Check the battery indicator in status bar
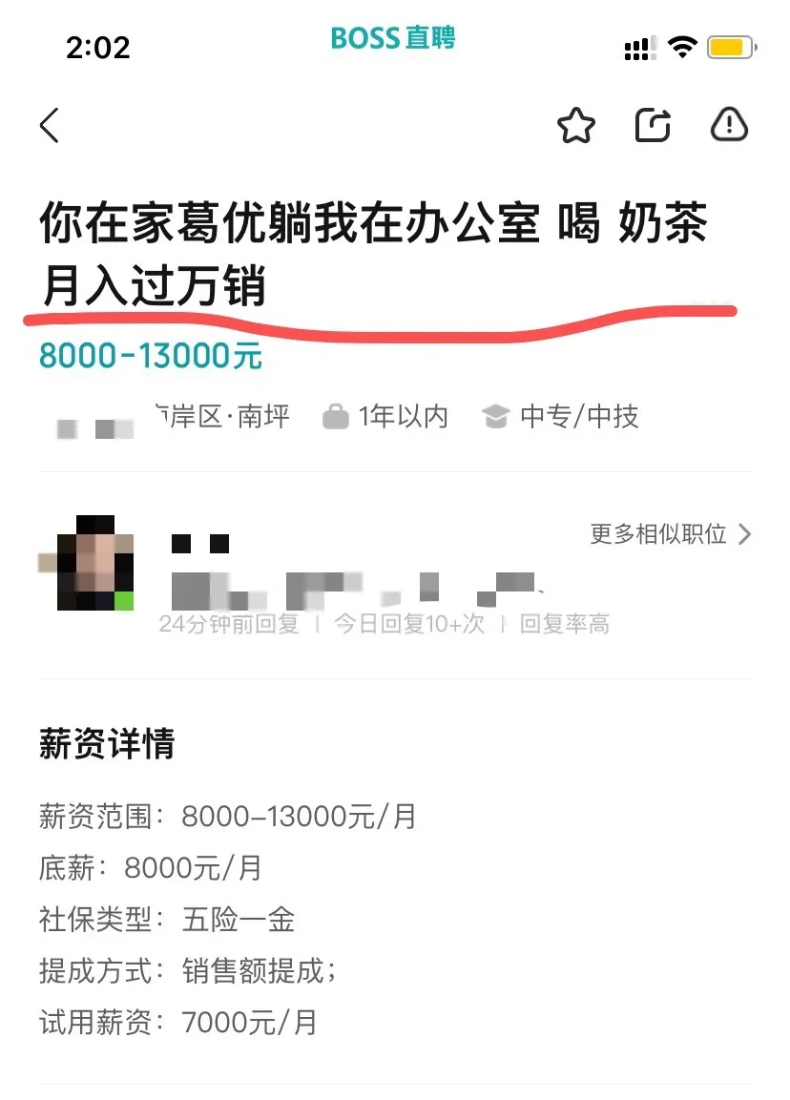The height and width of the screenshot is (1100, 790). click(732, 48)
